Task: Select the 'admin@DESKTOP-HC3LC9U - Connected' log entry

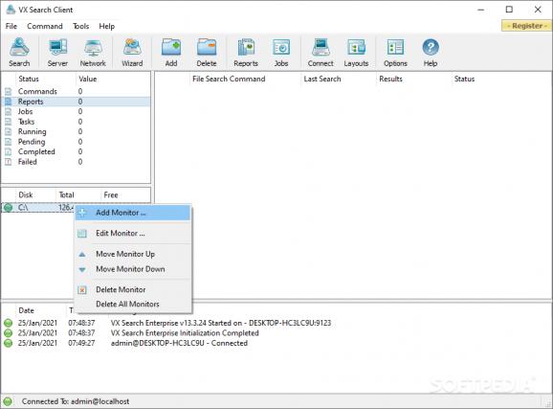Action: (179, 343)
